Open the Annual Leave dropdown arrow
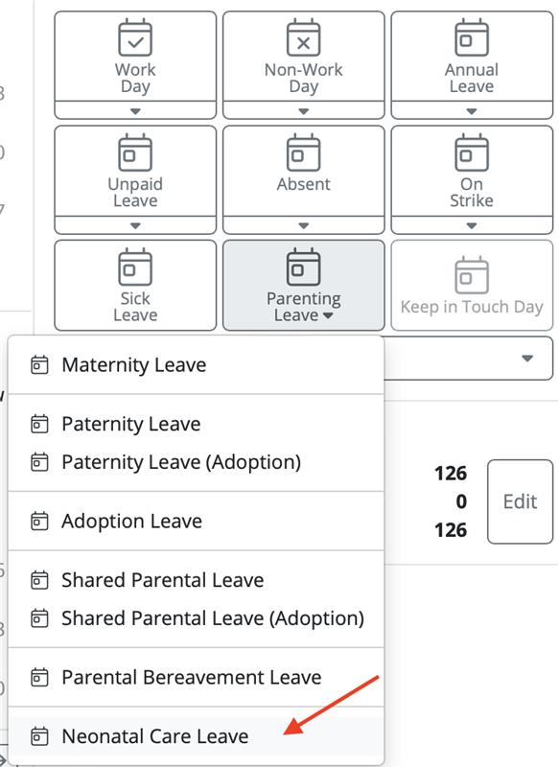 (472, 110)
